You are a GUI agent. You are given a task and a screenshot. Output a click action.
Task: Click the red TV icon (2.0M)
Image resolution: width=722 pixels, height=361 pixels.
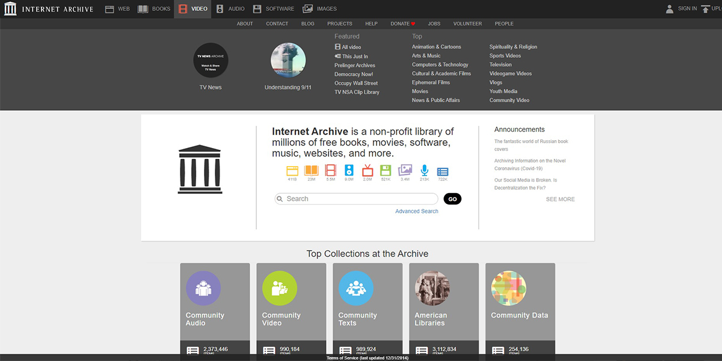(x=367, y=170)
